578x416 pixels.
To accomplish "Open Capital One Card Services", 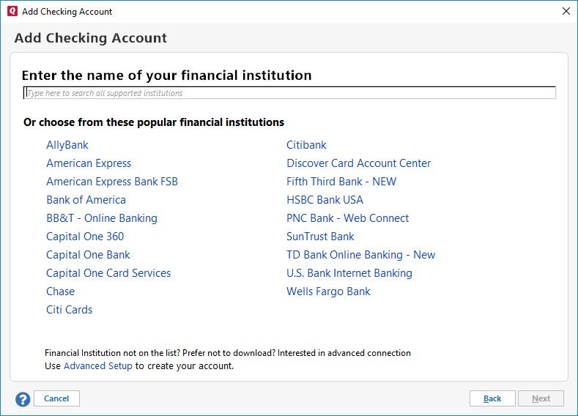I will 108,273.
